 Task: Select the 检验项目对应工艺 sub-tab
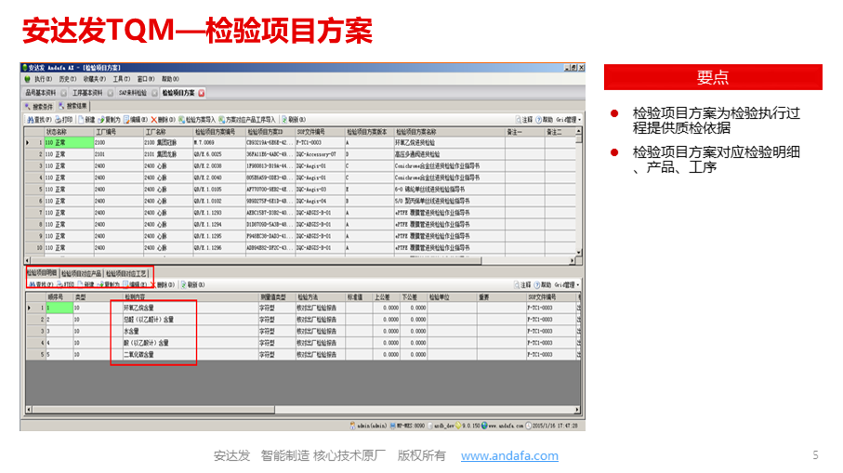(125, 273)
